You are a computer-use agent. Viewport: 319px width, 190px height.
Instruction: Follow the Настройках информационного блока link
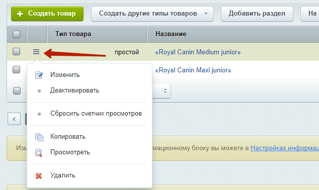click(x=285, y=148)
